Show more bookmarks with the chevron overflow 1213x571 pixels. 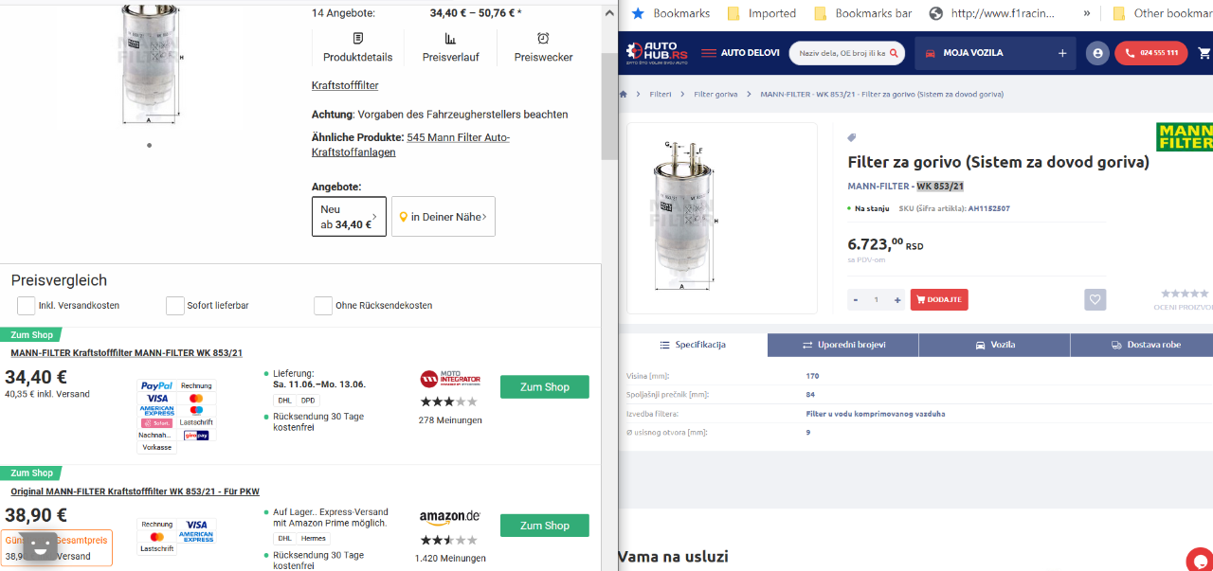[1086, 13]
